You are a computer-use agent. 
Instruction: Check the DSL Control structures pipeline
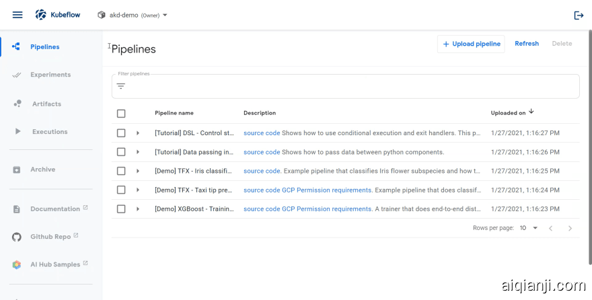[x=121, y=133]
